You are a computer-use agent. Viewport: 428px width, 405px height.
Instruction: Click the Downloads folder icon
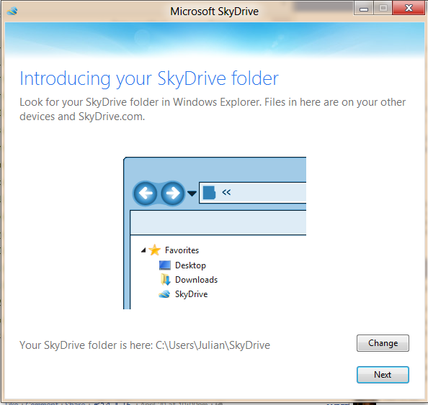coord(166,280)
